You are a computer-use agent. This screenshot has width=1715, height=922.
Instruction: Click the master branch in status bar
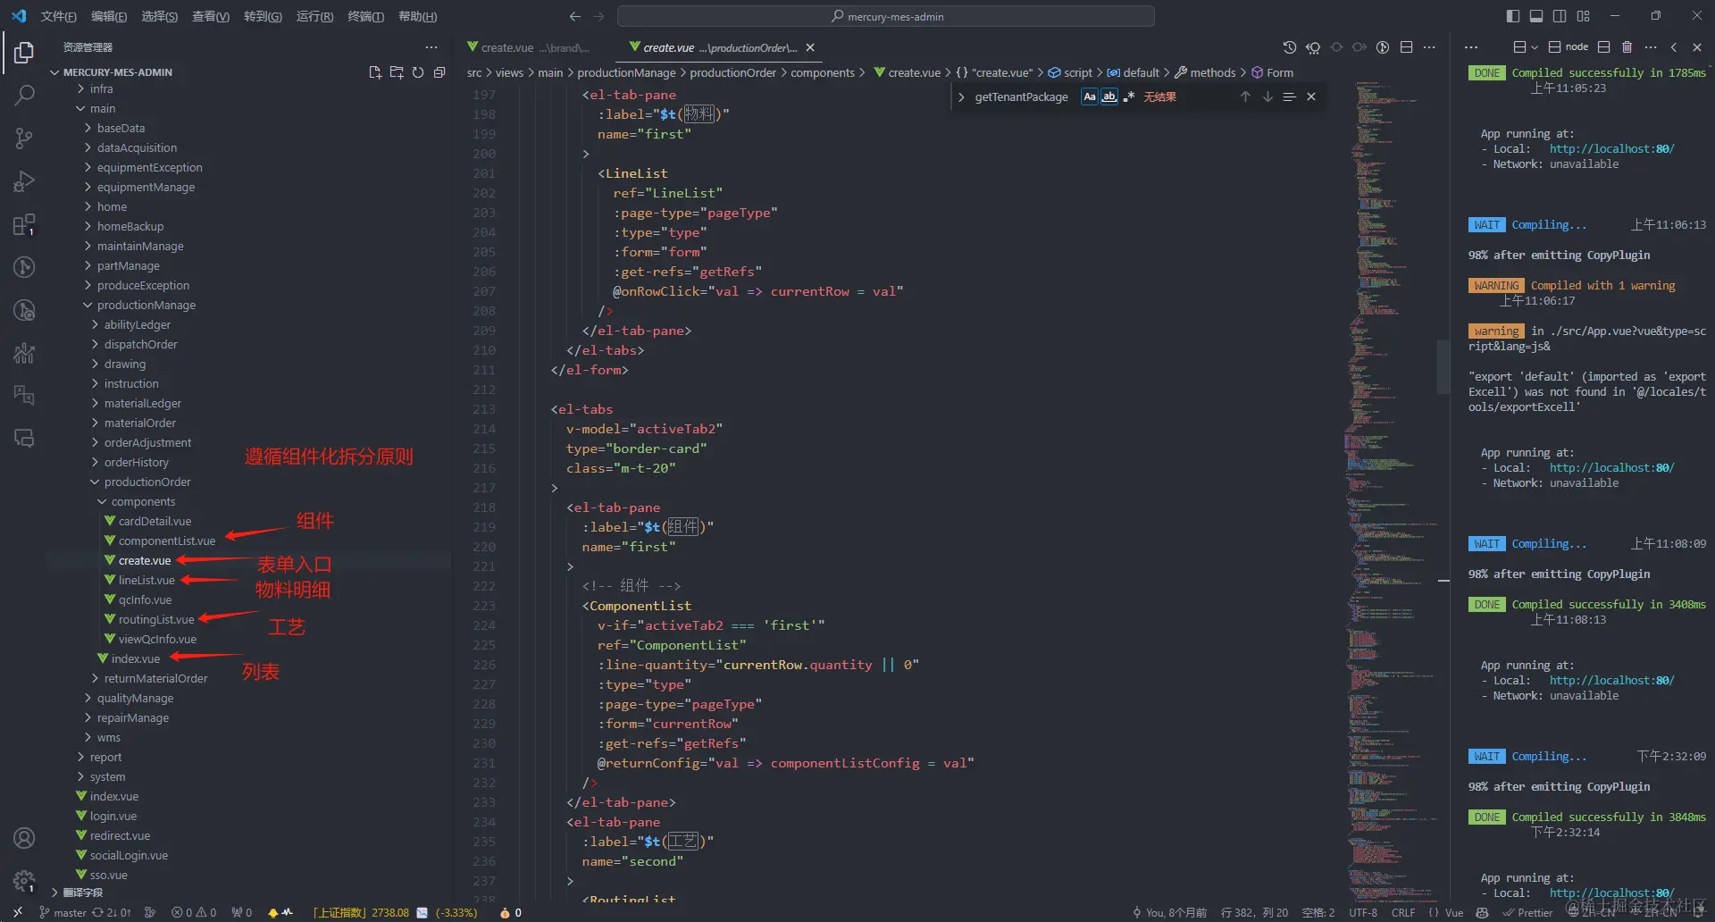click(x=63, y=912)
